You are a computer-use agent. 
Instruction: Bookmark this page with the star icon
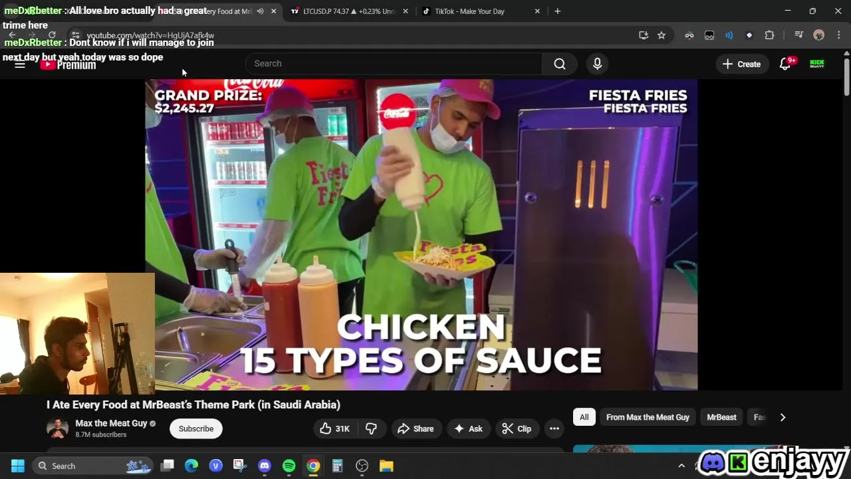coord(662,35)
